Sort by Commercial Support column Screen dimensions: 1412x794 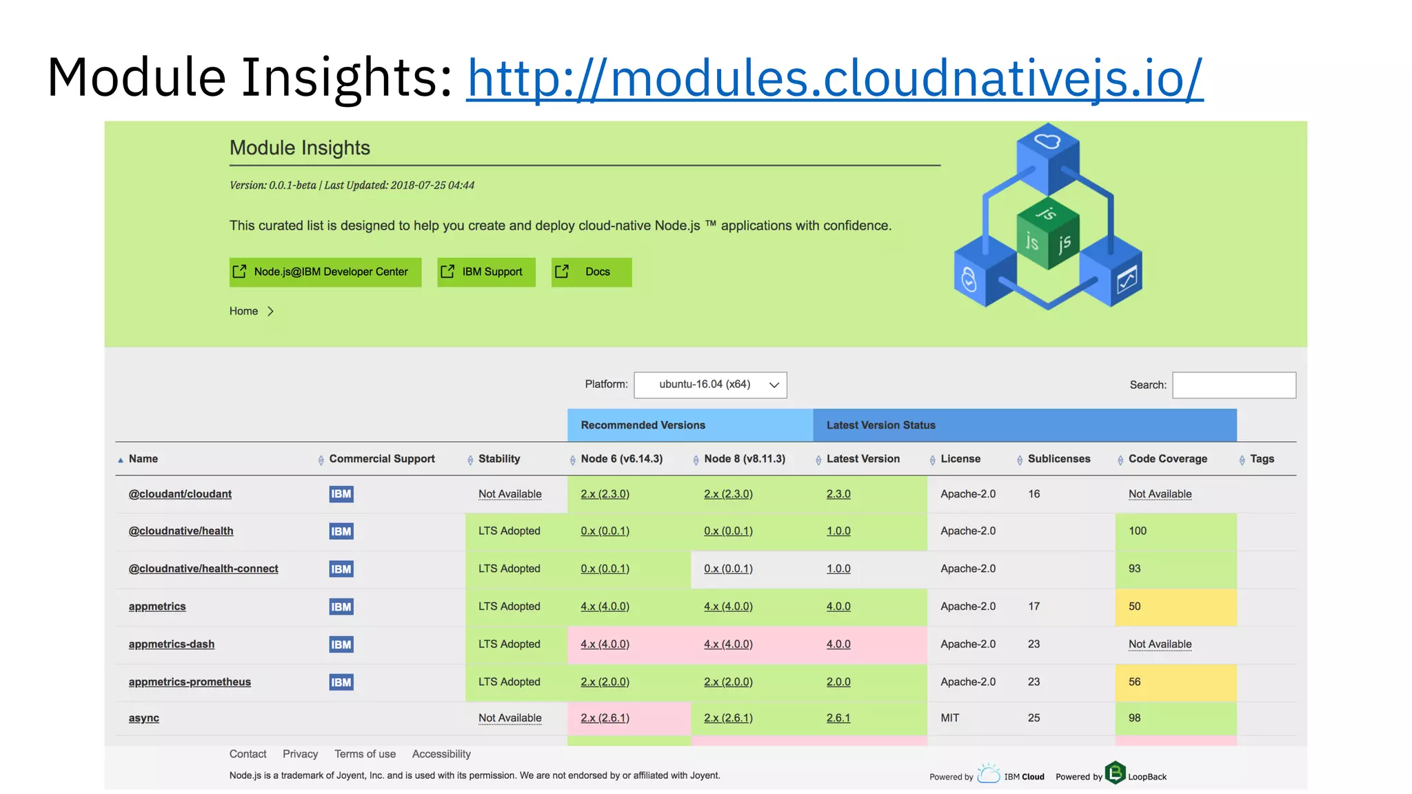coord(382,459)
